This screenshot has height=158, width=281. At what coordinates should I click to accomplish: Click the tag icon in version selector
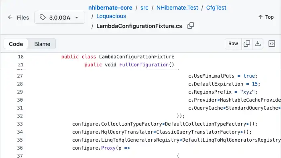tap(43, 18)
